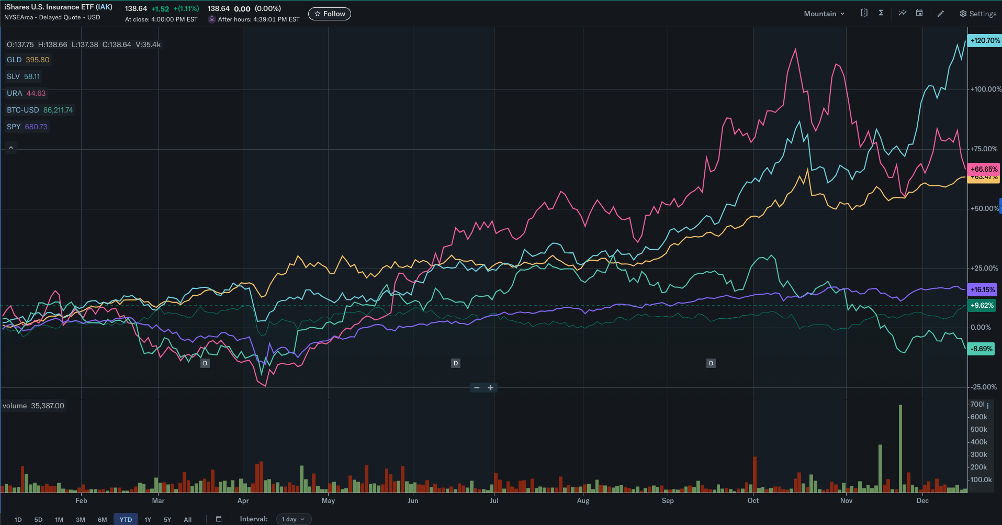Select the 5Y time range
Viewport: 1002px width, 525px height.
[x=167, y=520]
